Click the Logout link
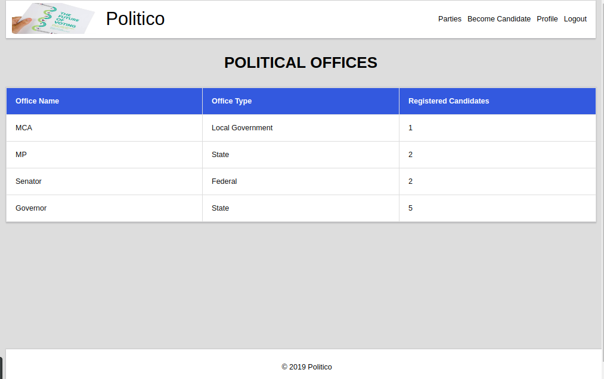The width and height of the screenshot is (604, 379). (575, 19)
